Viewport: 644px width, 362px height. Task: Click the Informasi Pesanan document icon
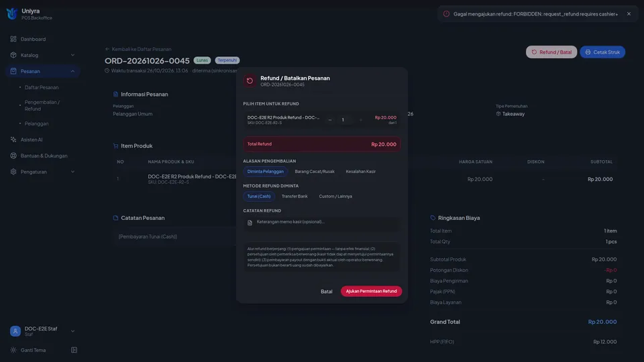[115, 95]
